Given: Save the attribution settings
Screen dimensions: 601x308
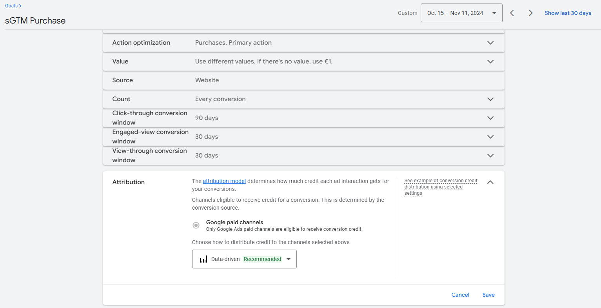Looking at the screenshot, I should click(488, 295).
